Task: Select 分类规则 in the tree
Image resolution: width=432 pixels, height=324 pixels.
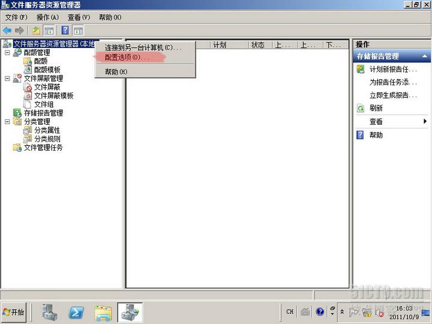Action: (47, 139)
